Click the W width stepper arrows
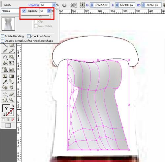The width and height of the screenshot is (165, 162). tap(144, 5)
